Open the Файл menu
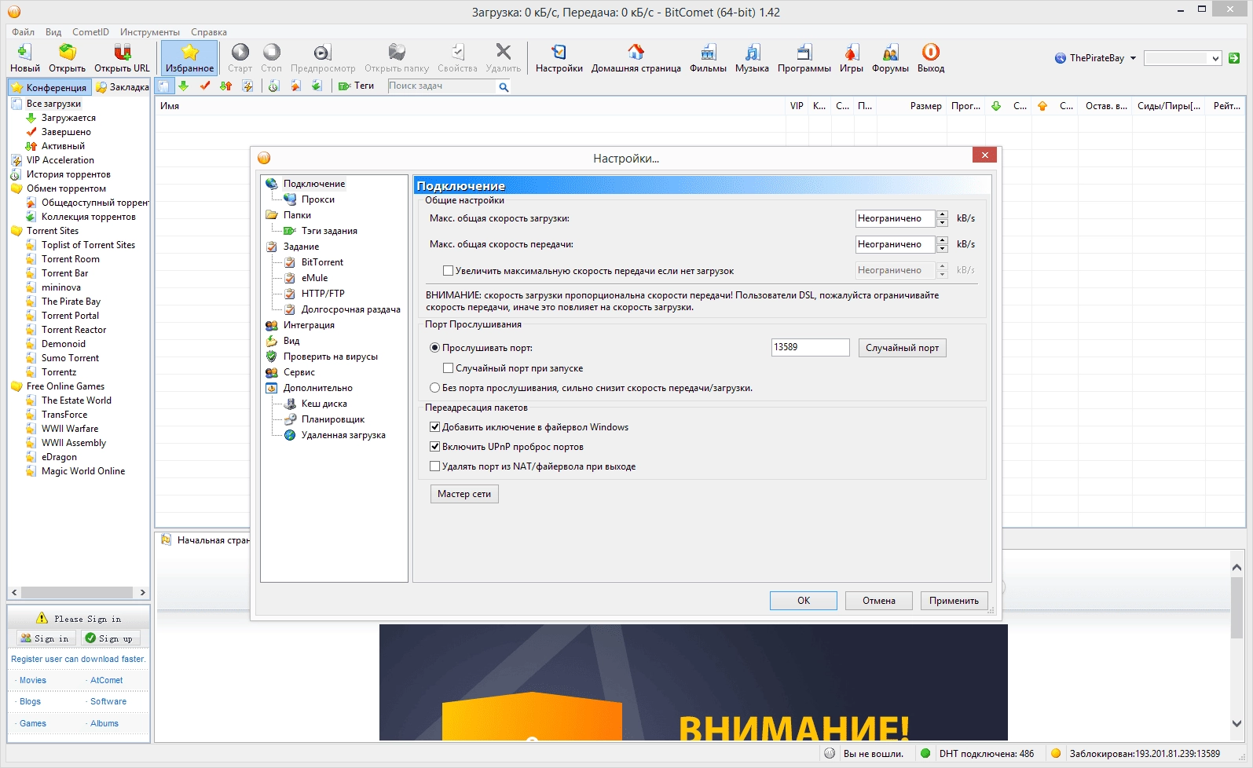This screenshot has width=1253, height=768. (23, 32)
